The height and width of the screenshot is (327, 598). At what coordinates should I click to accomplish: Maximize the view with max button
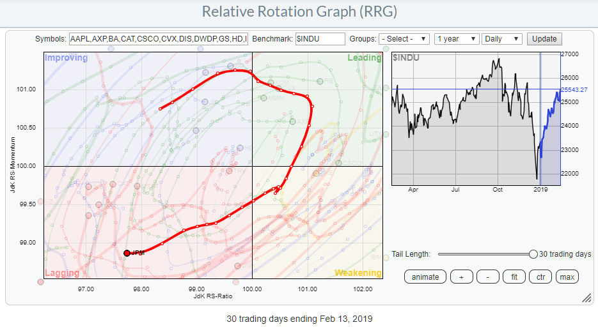coord(566,277)
